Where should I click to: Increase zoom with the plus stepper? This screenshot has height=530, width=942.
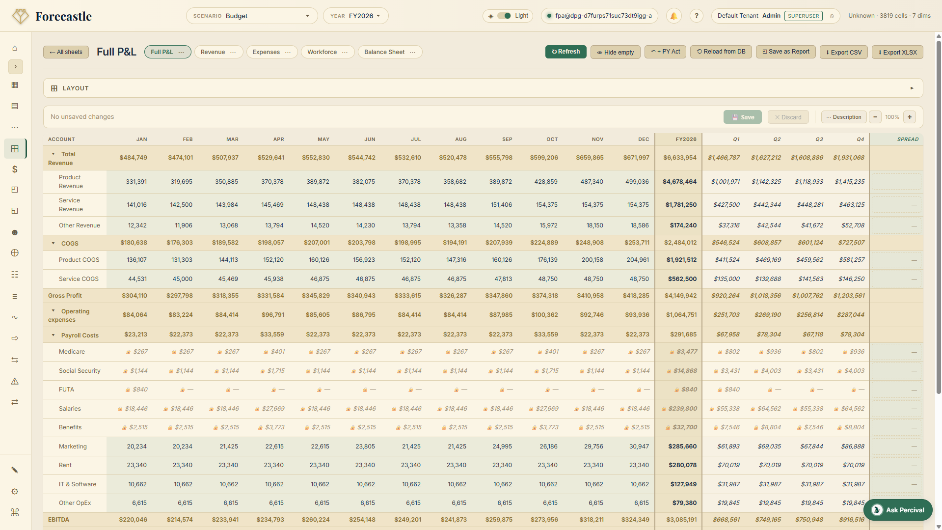tap(909, 117)
